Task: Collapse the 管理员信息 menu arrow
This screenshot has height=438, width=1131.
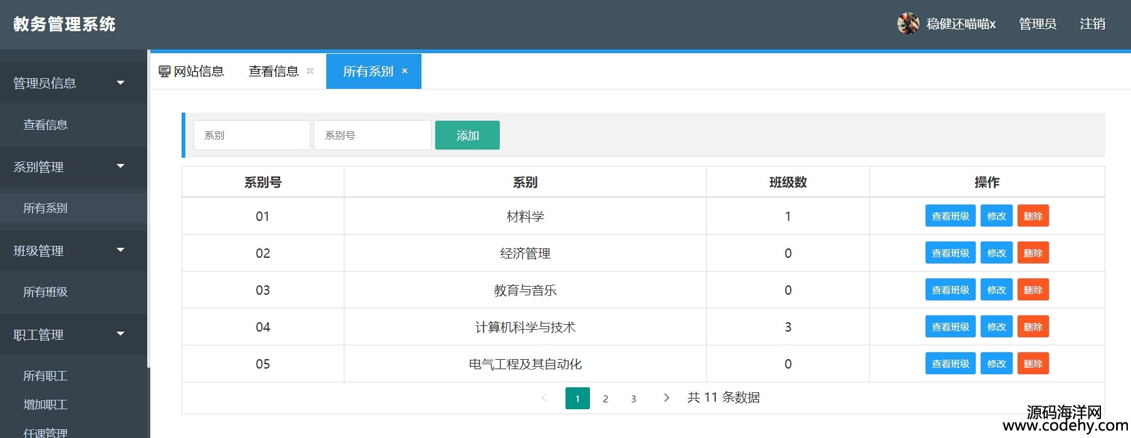Action: (x=121, y=83)
